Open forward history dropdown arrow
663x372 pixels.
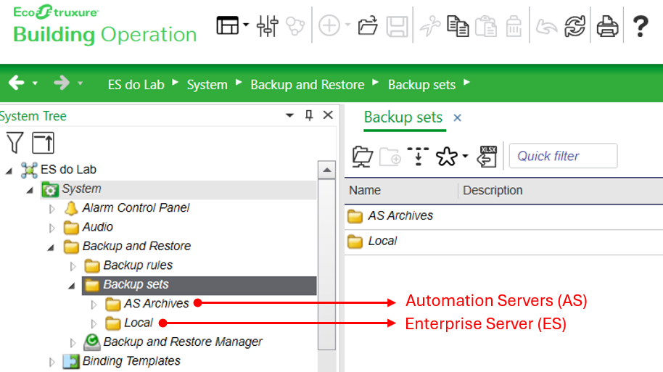[80, 83]
